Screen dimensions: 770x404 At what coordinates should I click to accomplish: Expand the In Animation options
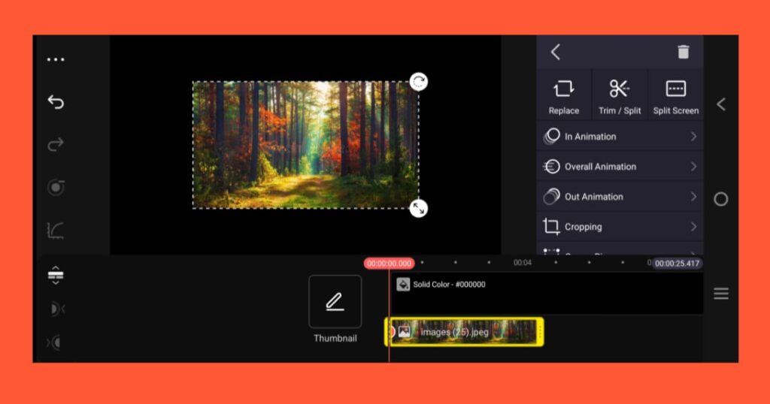tap(620, 137)
